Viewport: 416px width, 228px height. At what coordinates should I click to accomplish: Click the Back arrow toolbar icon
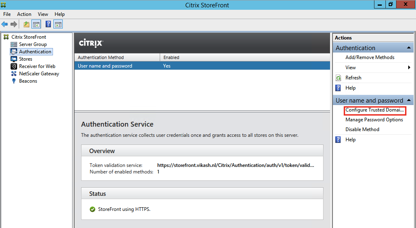pos(4,24)
